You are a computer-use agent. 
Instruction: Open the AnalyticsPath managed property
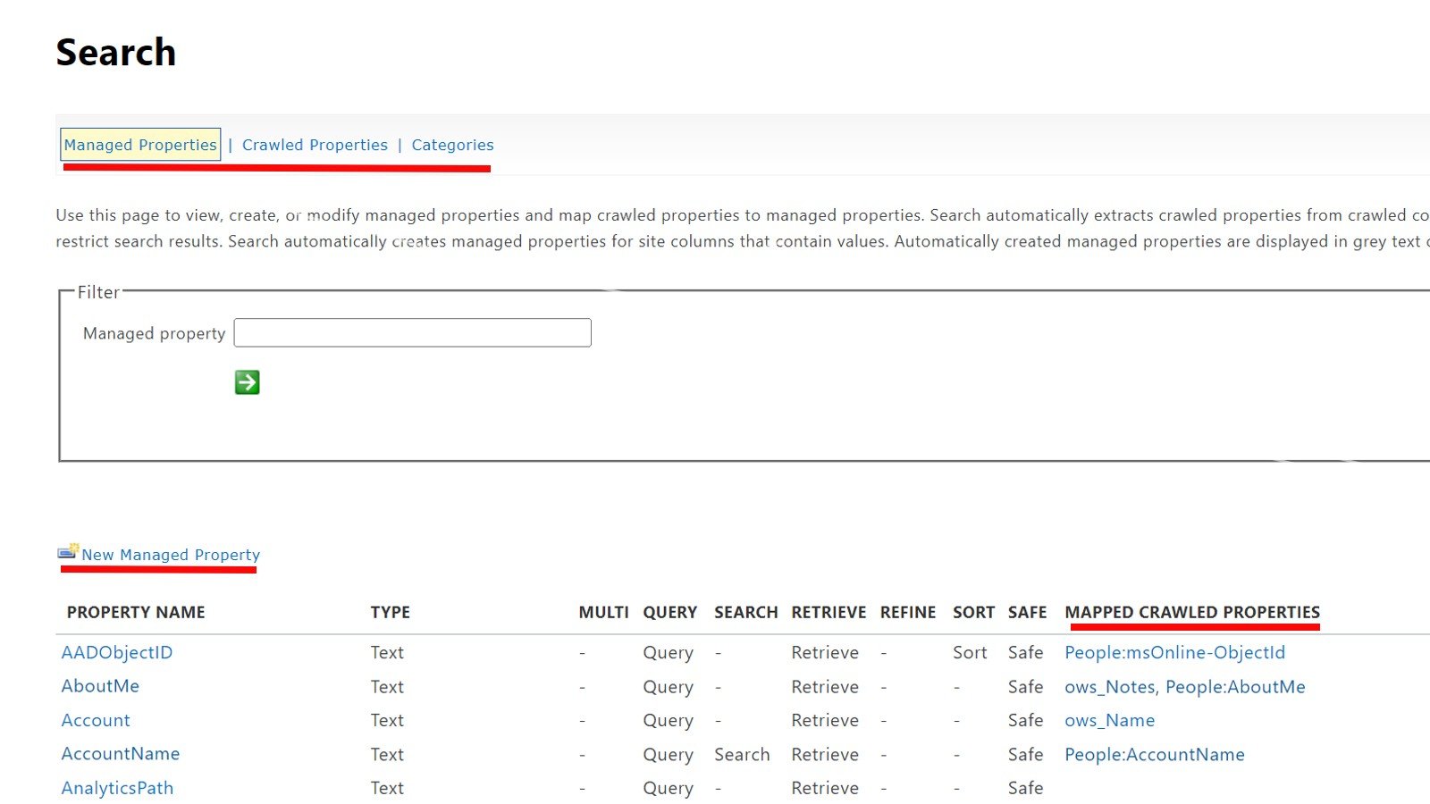[x=117, y=788]
